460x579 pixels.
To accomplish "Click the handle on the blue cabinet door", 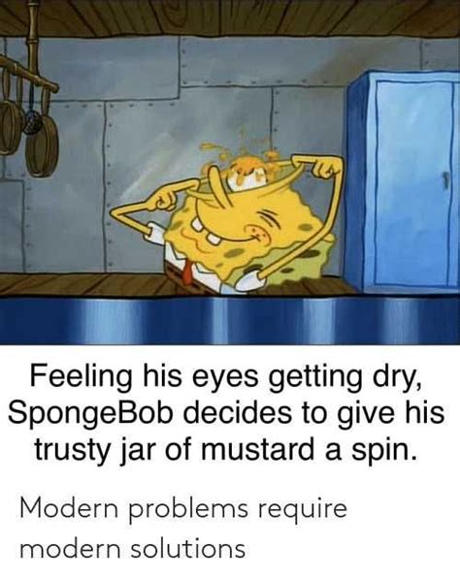I will tap(446, 180).
